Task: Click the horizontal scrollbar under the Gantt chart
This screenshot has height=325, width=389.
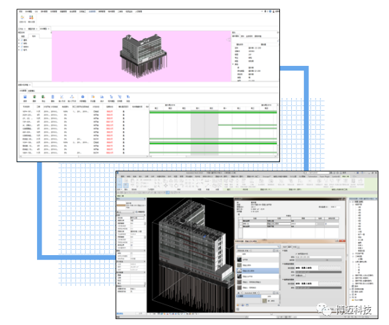Action: [213, 156]
